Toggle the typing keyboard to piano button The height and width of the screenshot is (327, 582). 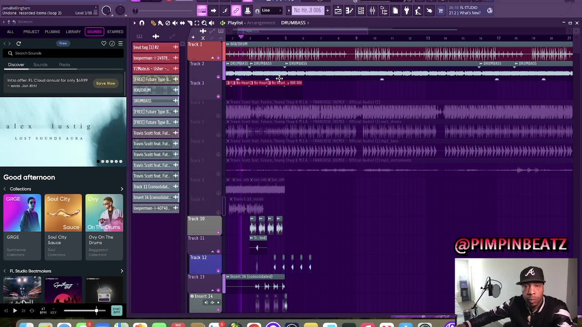201,10
